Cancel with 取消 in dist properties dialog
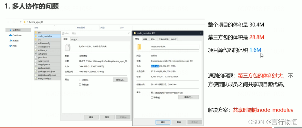The width and height of the screenshot is (302, 128). click(107, 117)
